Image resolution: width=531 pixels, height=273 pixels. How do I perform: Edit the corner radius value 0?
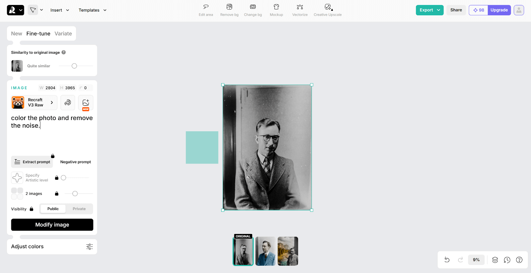click(85, 88)
